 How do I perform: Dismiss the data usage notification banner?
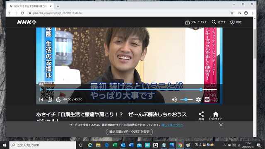(221, 125)
